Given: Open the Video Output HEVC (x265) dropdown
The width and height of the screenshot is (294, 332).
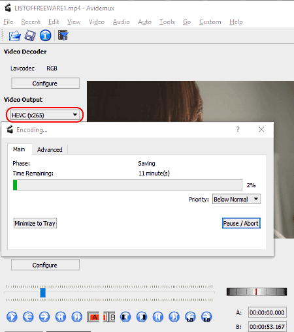Looking at the screenshot, I should [x=44, y=115].
